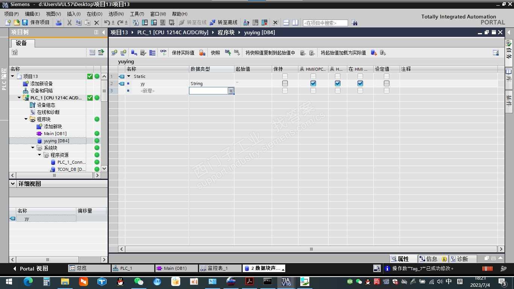This screenshot has width=514, height=289.
Task: Collapse the 项目13 tree node
Action: click(12, 76)
